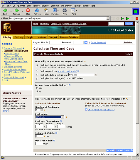Click the Cancel button
Viewport: 140px width, 160px height.
click(x=120, y=150)
